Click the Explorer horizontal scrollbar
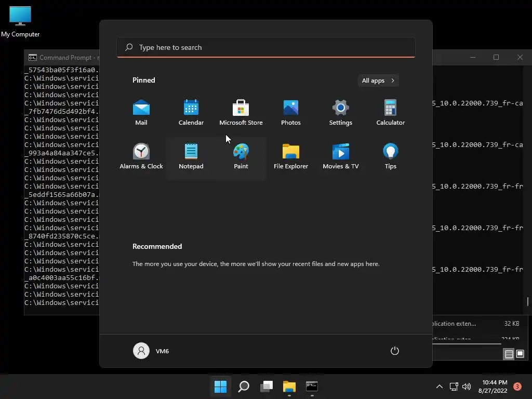532x399 pixels. pos(467,344)
